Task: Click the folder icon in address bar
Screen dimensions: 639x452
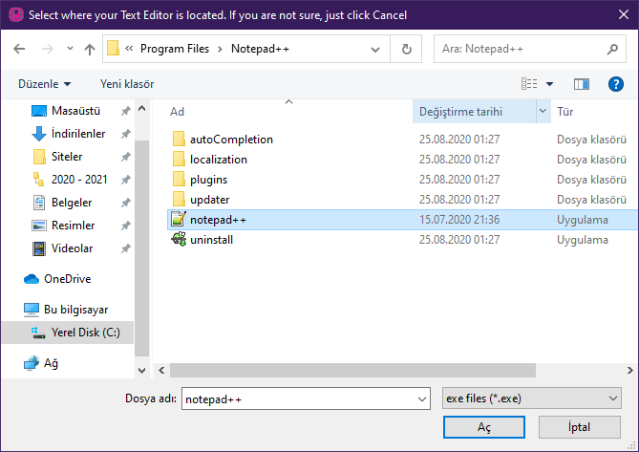Action: [114, 49]
